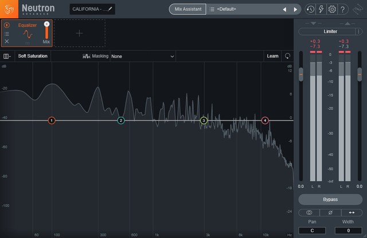Screen dimensions: 367x238
Task: Click the lightning bolt zero latency icon
Action: click(321, 10)
